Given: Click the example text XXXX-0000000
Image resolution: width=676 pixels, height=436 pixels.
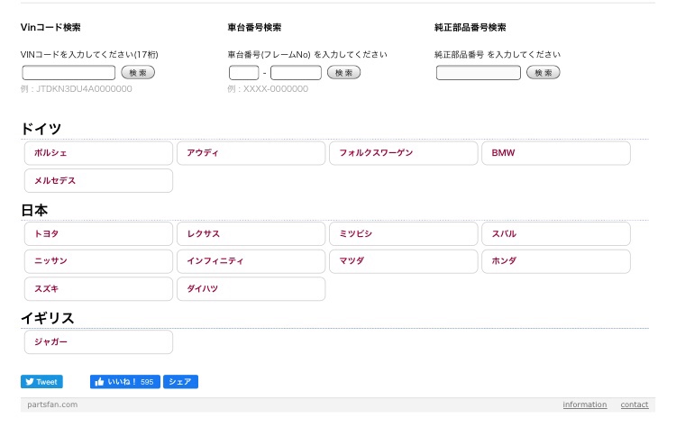Looking at the screenshot, I should click(276, 89).
